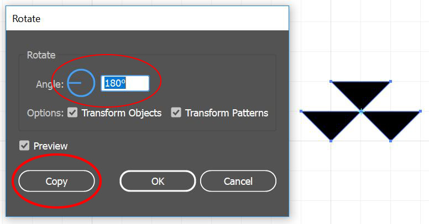Click top triangle's upper-right anchor point

[391, 82]
